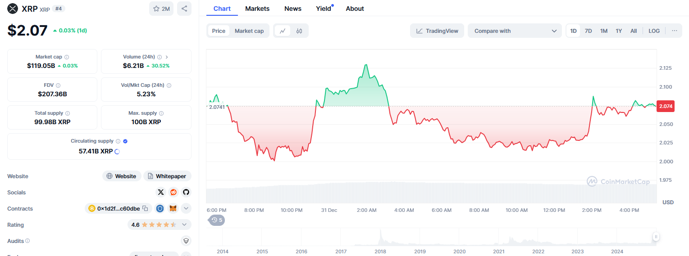This screenshot has height=256, width=689.
Task: Click 2021 on the history navigator
Action: pyautogui.click(x=499, y=252)
